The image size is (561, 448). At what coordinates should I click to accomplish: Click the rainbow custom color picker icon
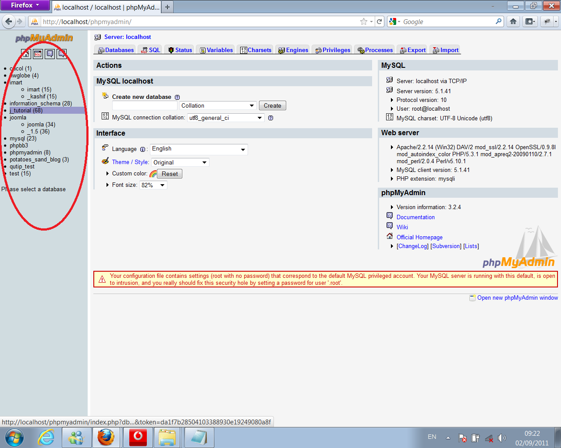[x=153, y=174]
